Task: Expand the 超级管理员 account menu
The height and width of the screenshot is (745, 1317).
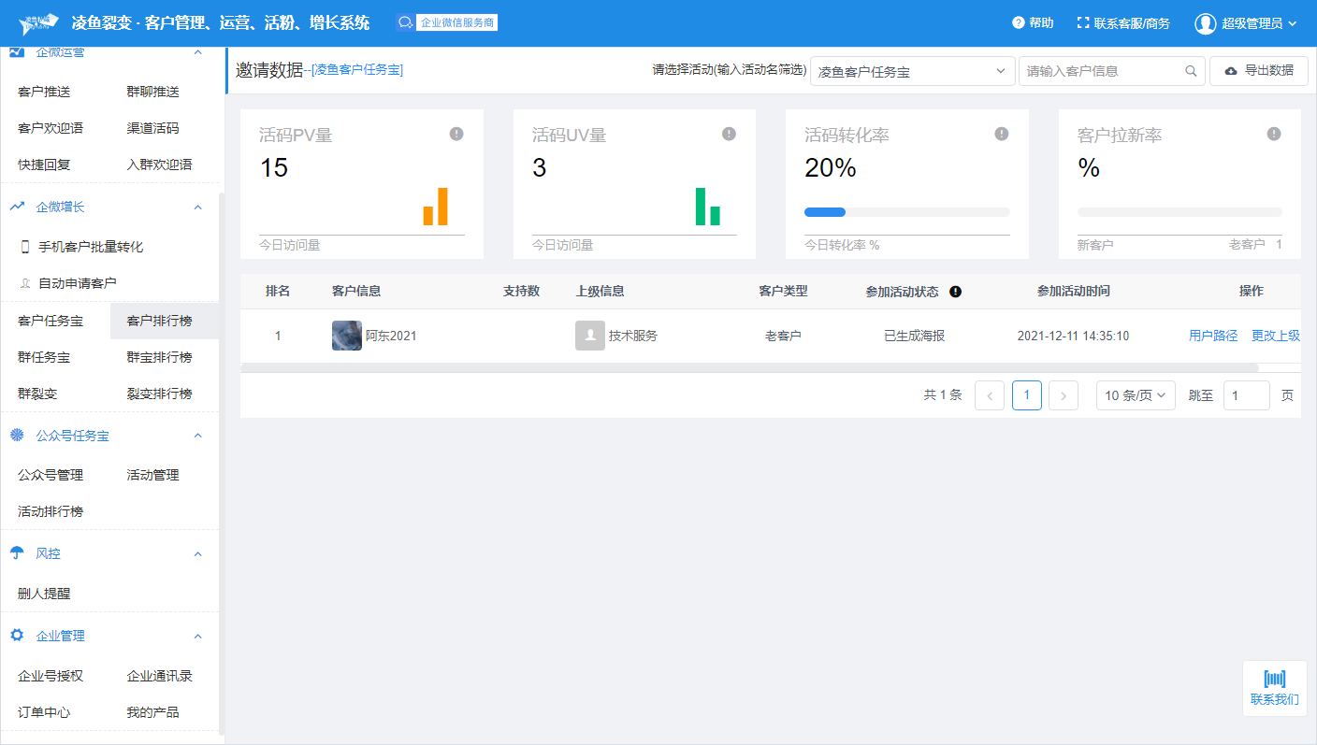Action: tap(1245, 23)
